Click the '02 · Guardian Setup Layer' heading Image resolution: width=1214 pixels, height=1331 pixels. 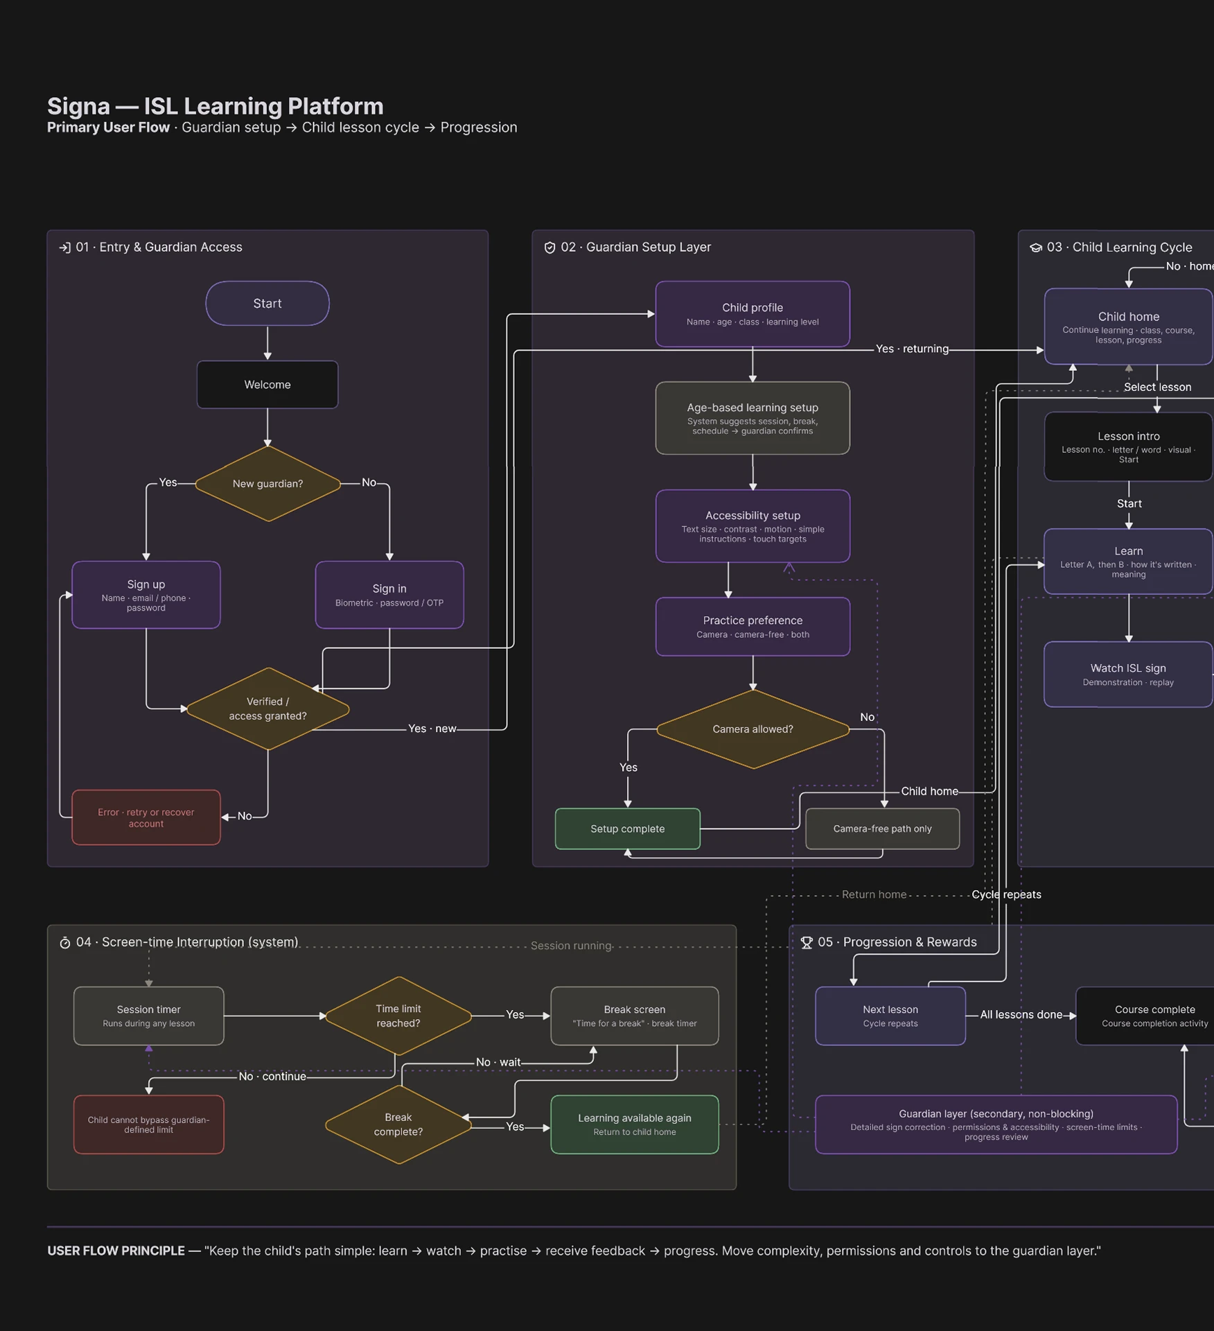click(x=636, y=247)
